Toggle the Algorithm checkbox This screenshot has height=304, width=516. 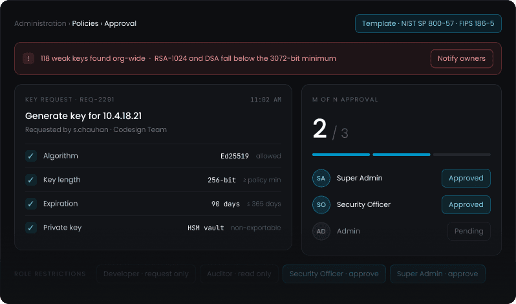point(31,156)
